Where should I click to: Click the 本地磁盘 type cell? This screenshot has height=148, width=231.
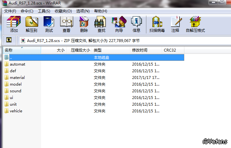[101, 58]
